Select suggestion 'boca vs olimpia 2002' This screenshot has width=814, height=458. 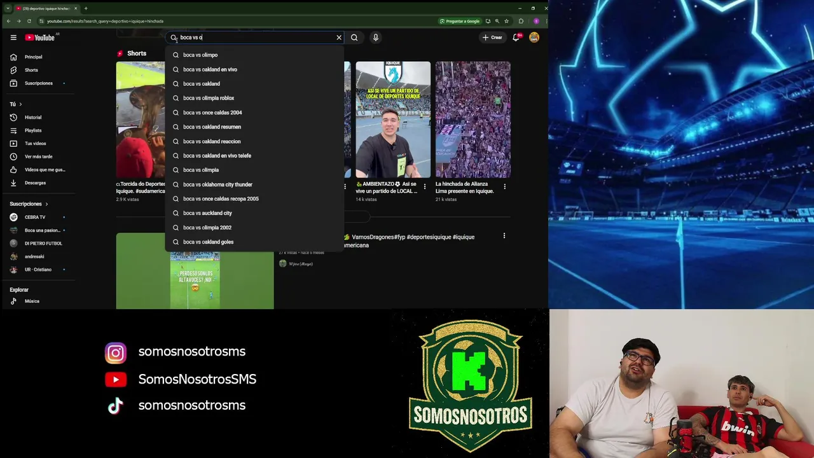coord(254,228)
